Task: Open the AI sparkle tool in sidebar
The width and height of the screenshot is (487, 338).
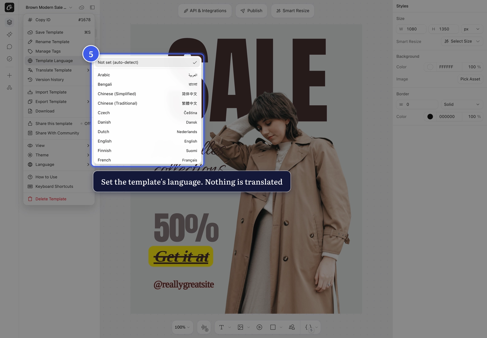Action: click(x=9, y=34)
